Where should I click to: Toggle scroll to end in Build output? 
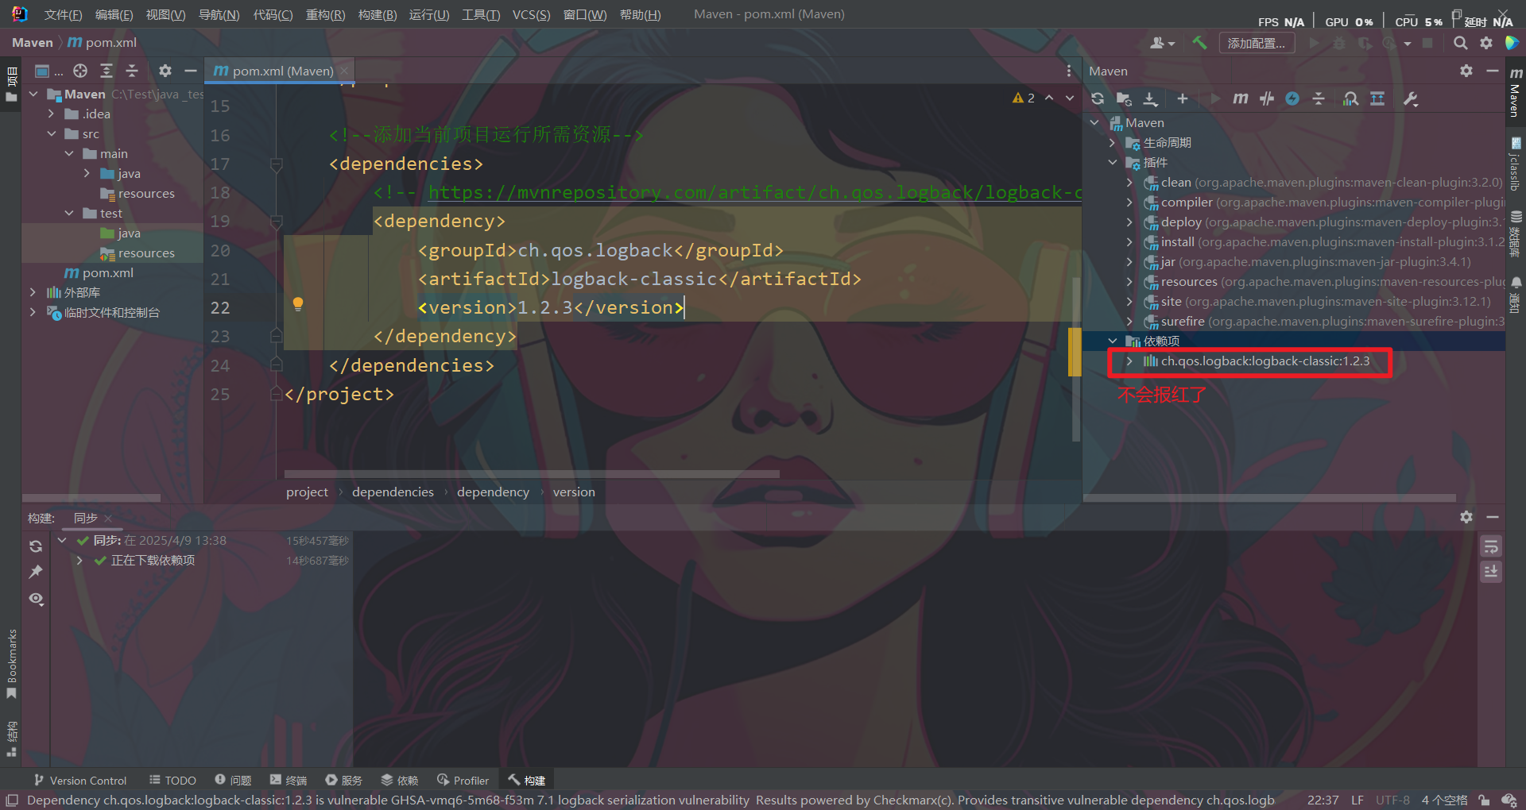pos(1491,572)
